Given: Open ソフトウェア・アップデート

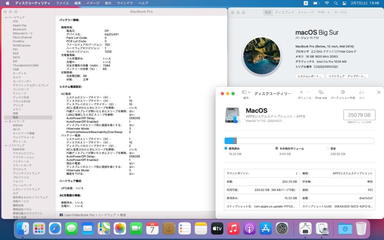Looking at the screenshot, I should [x=347, y=76].
